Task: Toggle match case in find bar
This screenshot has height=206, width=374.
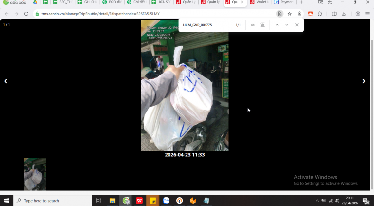Action: click(x=253, y=25)
